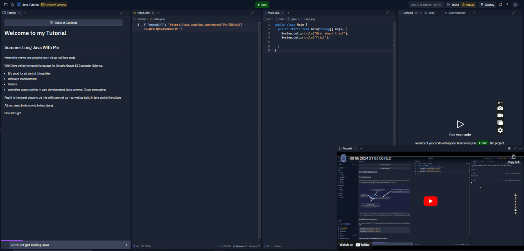The image size is (524, 251).
Task: Click Ask AI & search field
Action: point(426,5)
